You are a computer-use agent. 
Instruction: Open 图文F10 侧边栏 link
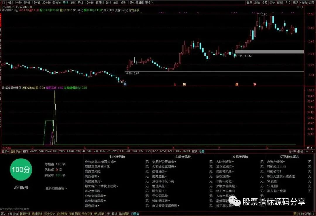[x=304, y=214]
